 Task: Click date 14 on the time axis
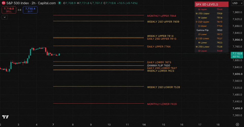pos(144,124)
